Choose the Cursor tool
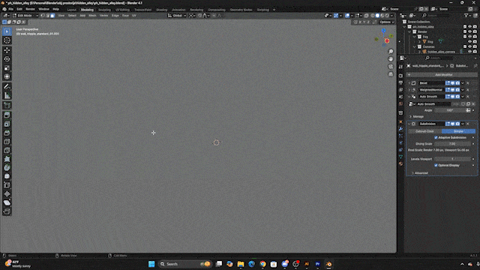 7,40
